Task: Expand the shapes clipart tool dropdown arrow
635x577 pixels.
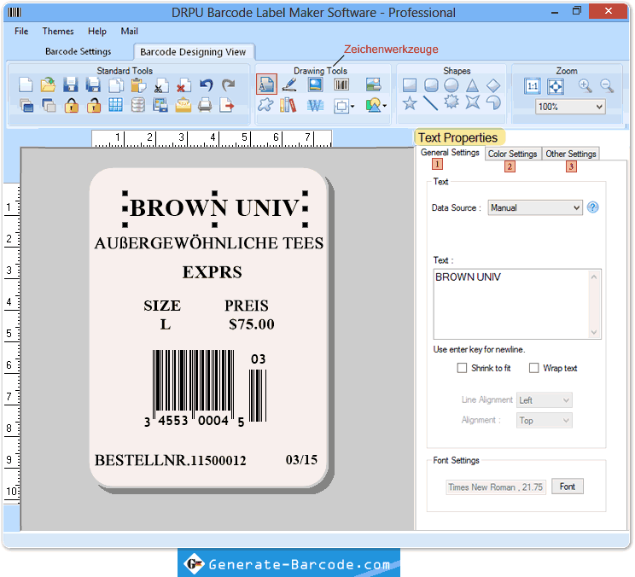Action: pos(384,106)
